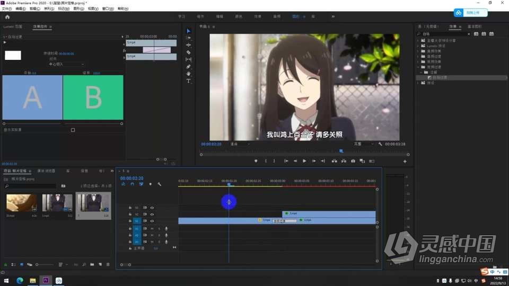The image size is (509, 286).
Task: Toggle V2 track eye visibility
Action: coord(152,215)
